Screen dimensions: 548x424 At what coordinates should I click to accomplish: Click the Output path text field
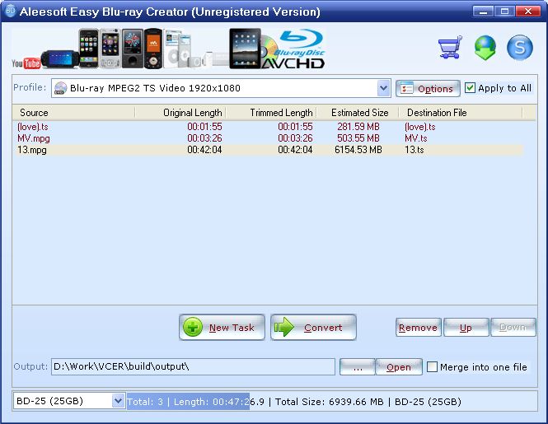193,367
